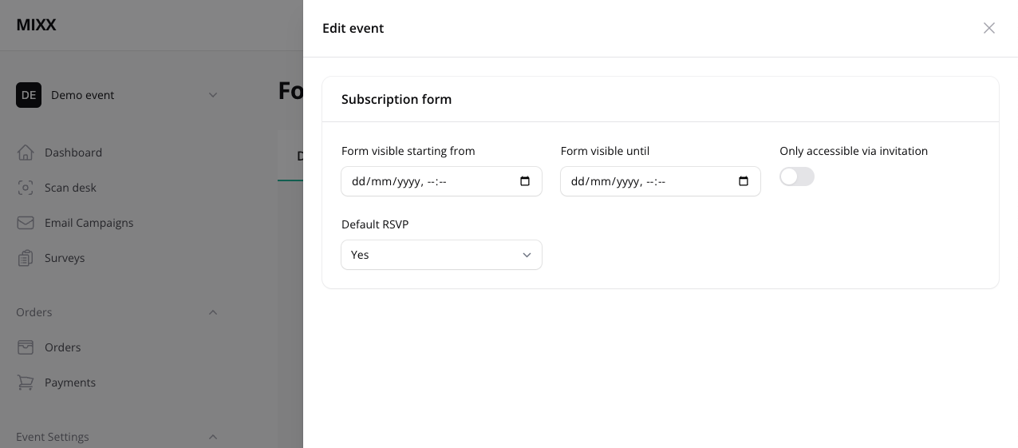The width and height of the screenshot is (1018, 448).
Task: Close the Edit event panel
Action: pyautogui.click(x=989, y=28)
